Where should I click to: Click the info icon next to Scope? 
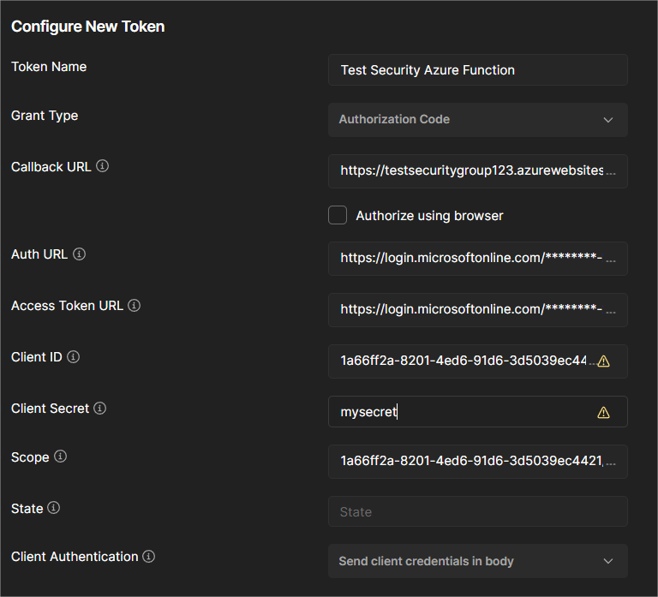click(x=61, y=457)
